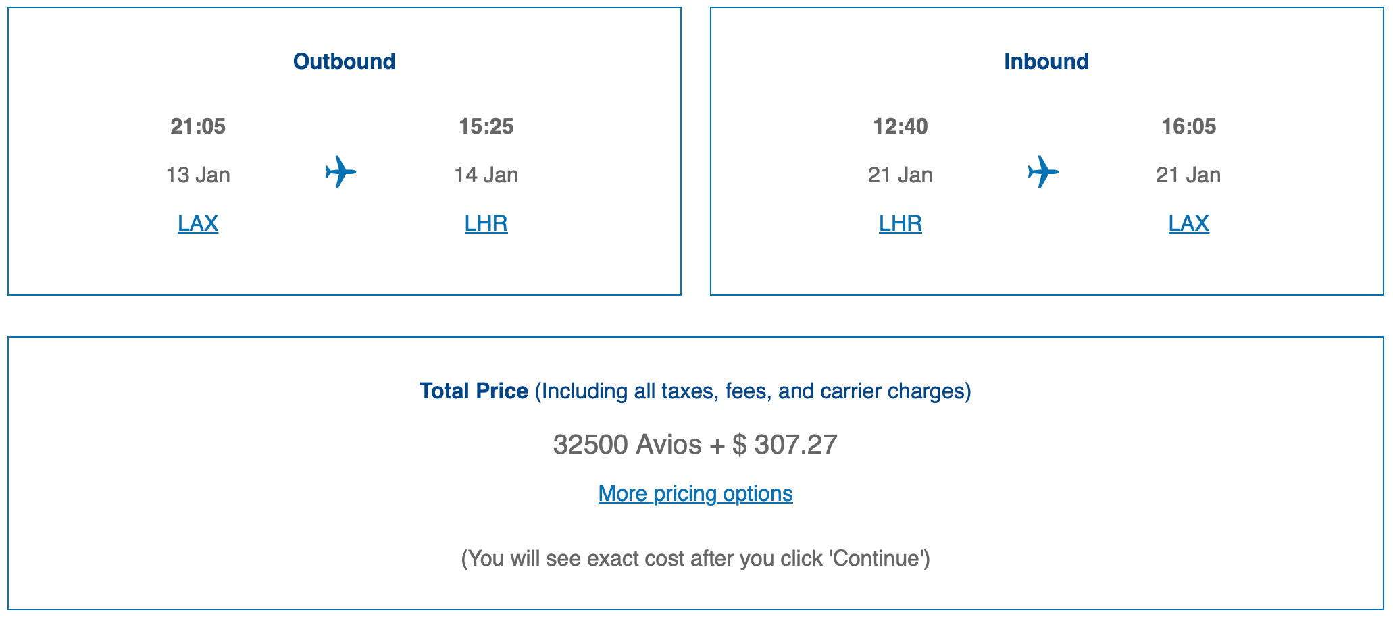Click the 13 Jan outbound date

click(198, 174)
